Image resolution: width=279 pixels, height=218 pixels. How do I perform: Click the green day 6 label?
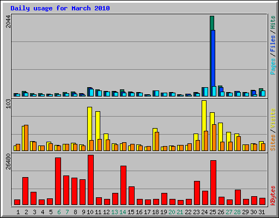click(x=59, y=212)
